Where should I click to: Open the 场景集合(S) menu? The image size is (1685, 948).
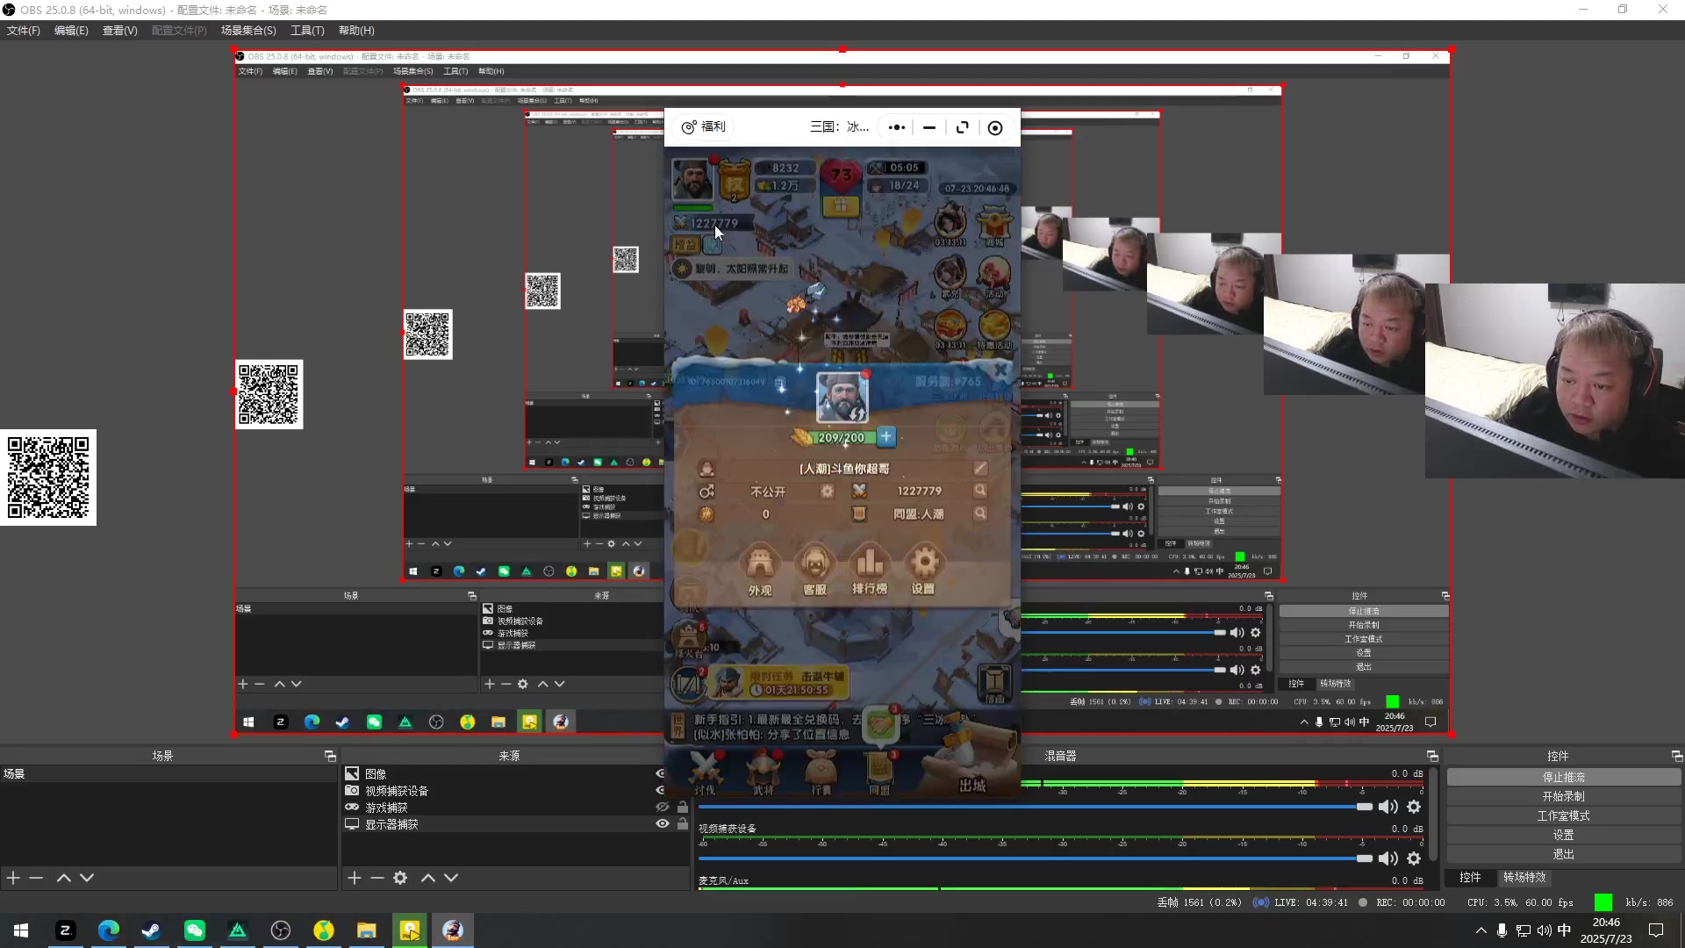[x=248, y=31]
